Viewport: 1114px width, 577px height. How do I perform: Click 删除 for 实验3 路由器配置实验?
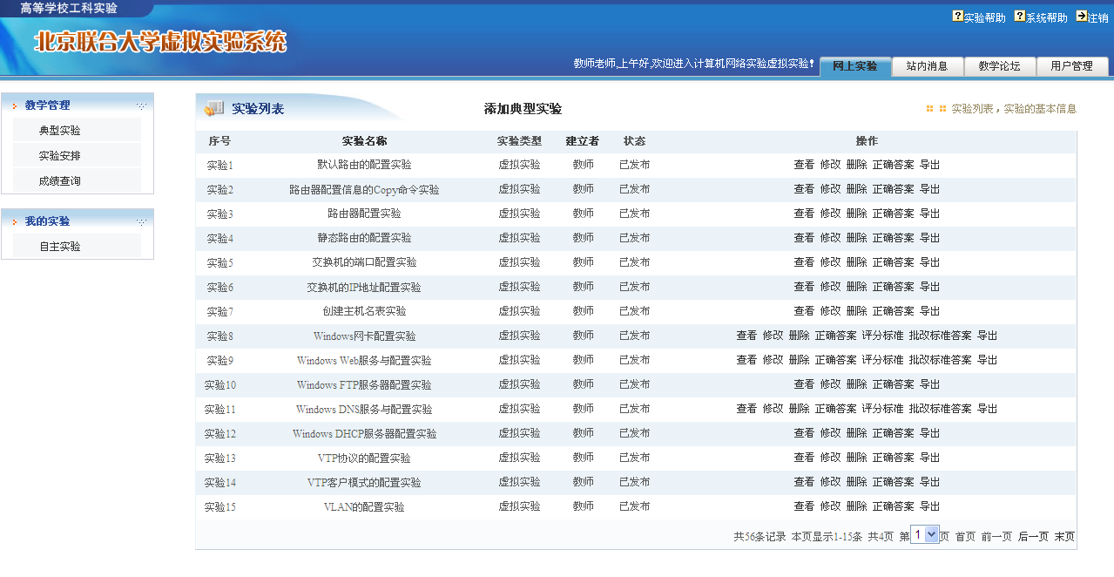coord(856,214)
